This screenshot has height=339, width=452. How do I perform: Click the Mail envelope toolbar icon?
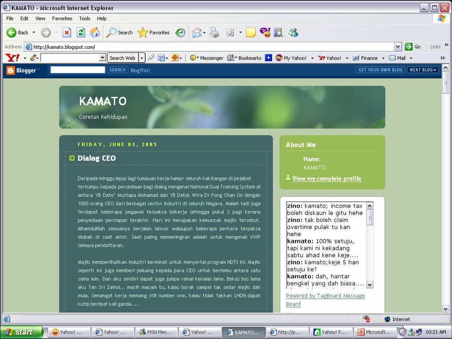coord(197,32)
